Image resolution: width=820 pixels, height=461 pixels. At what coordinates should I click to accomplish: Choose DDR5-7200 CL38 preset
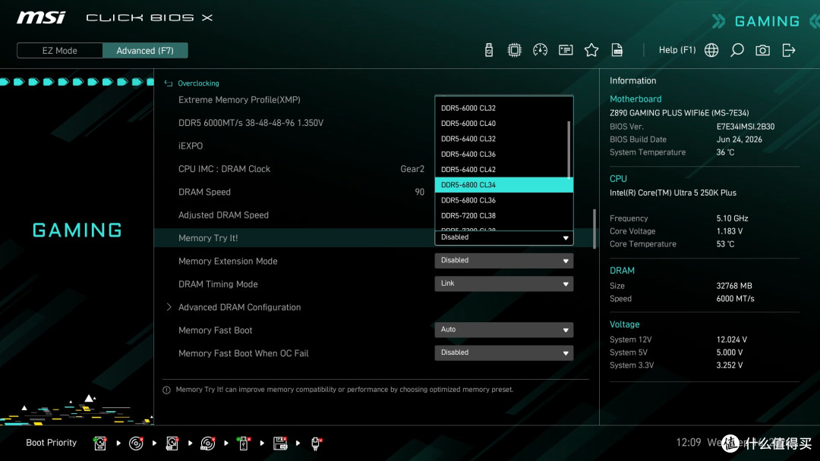503,215
